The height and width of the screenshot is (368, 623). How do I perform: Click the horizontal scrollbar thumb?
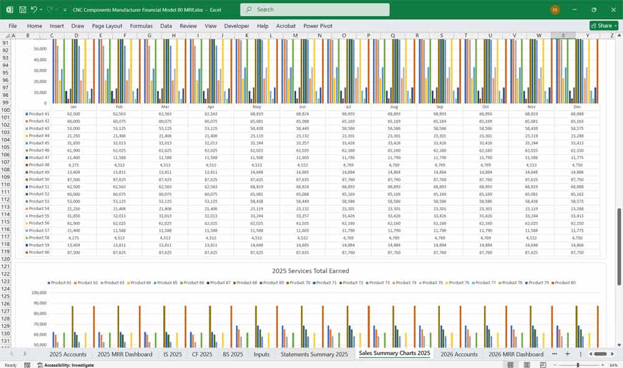pyautogui.click(x=600, y=354)
